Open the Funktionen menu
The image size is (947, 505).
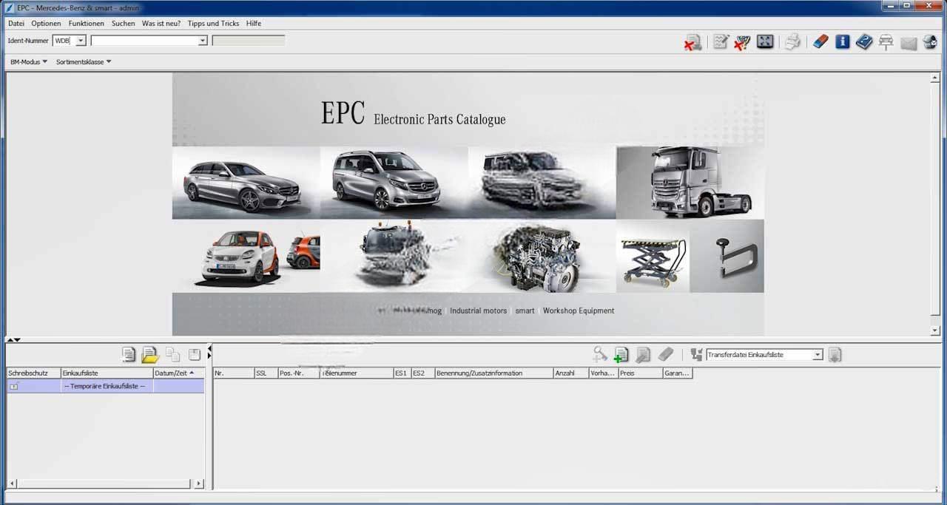87,24
